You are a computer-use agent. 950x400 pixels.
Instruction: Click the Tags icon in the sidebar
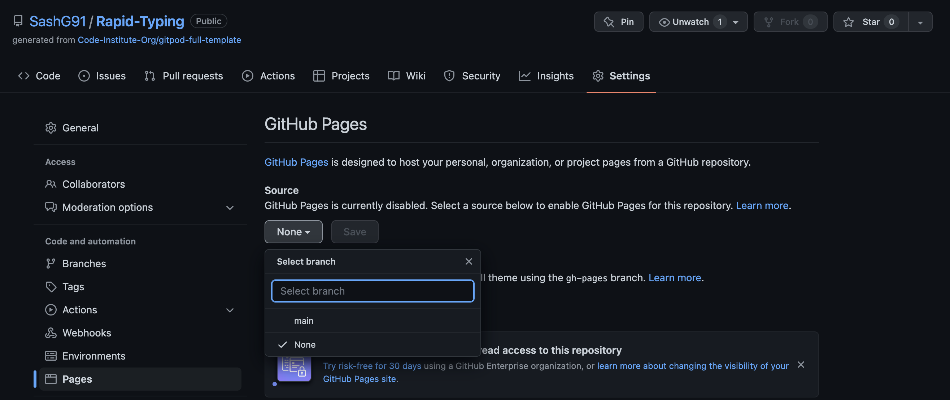click(51, 286)
